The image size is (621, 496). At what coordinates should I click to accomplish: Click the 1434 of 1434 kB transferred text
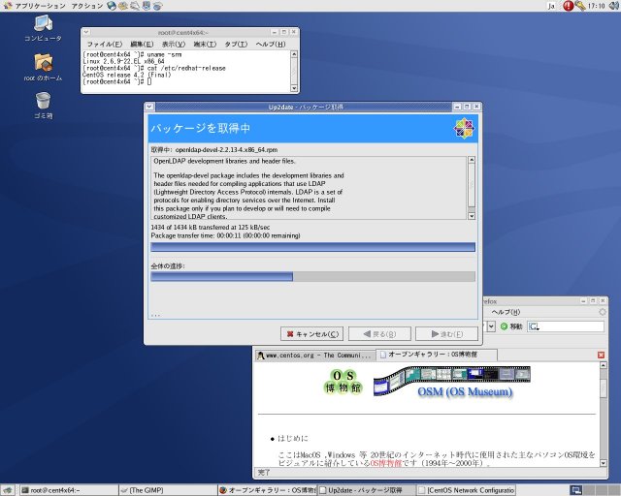pos(211,228)
